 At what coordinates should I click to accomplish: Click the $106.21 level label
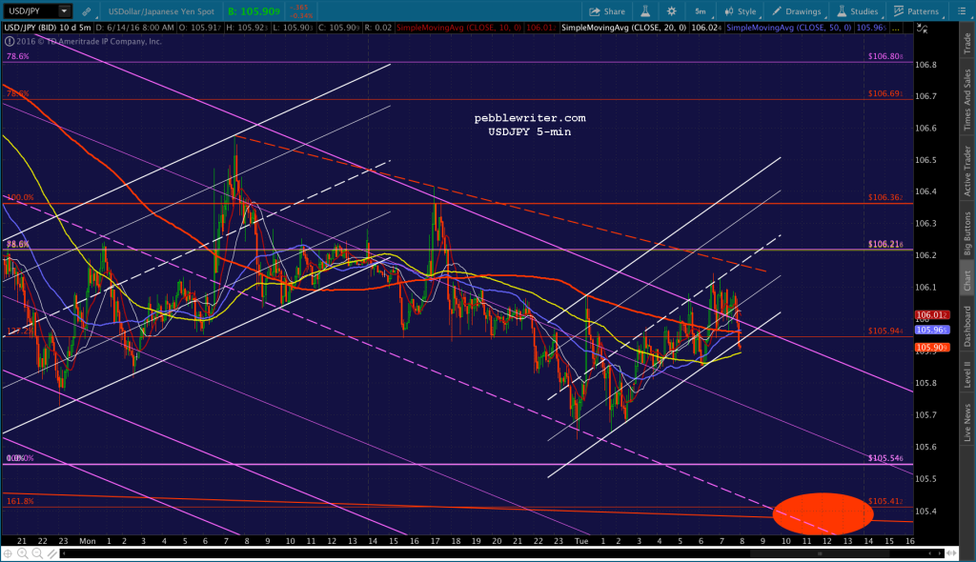click(885, 245)
